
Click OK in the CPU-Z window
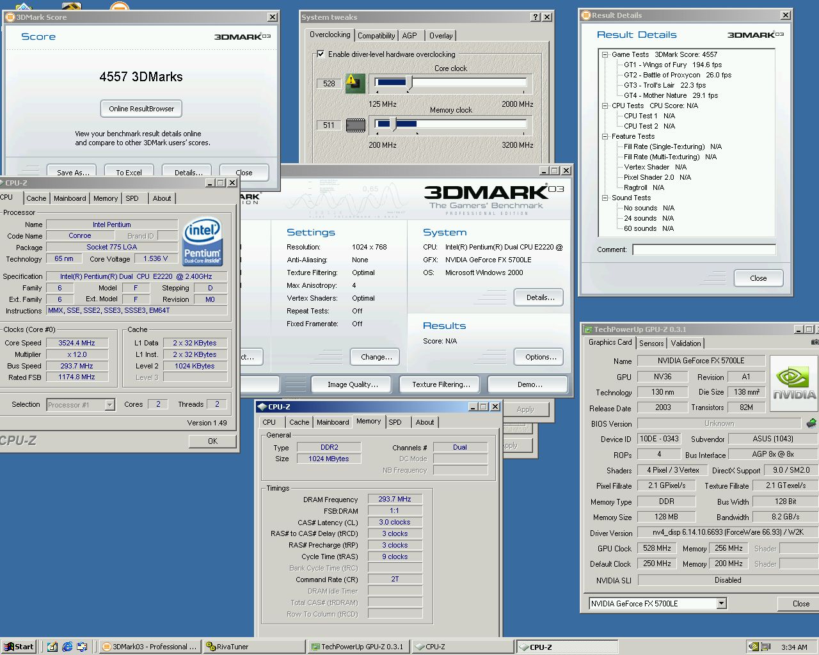[212, 441]
